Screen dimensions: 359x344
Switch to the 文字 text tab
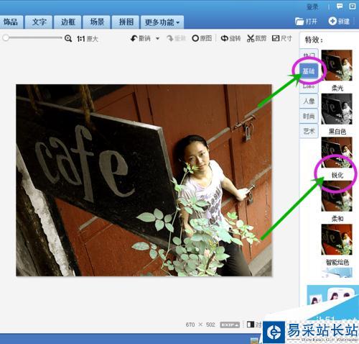pyautogui.click(x=39, y=22)
